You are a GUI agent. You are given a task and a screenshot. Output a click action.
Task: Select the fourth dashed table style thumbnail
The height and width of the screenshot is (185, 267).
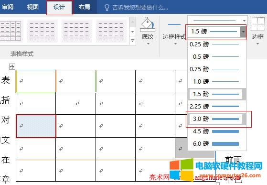[111, 31]
